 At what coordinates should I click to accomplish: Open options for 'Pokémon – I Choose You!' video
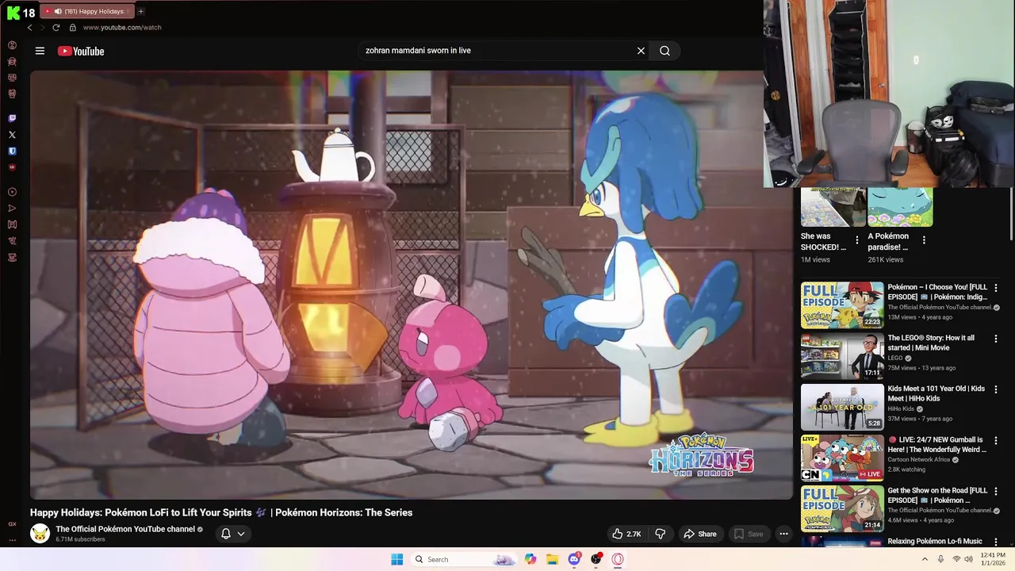996,288
